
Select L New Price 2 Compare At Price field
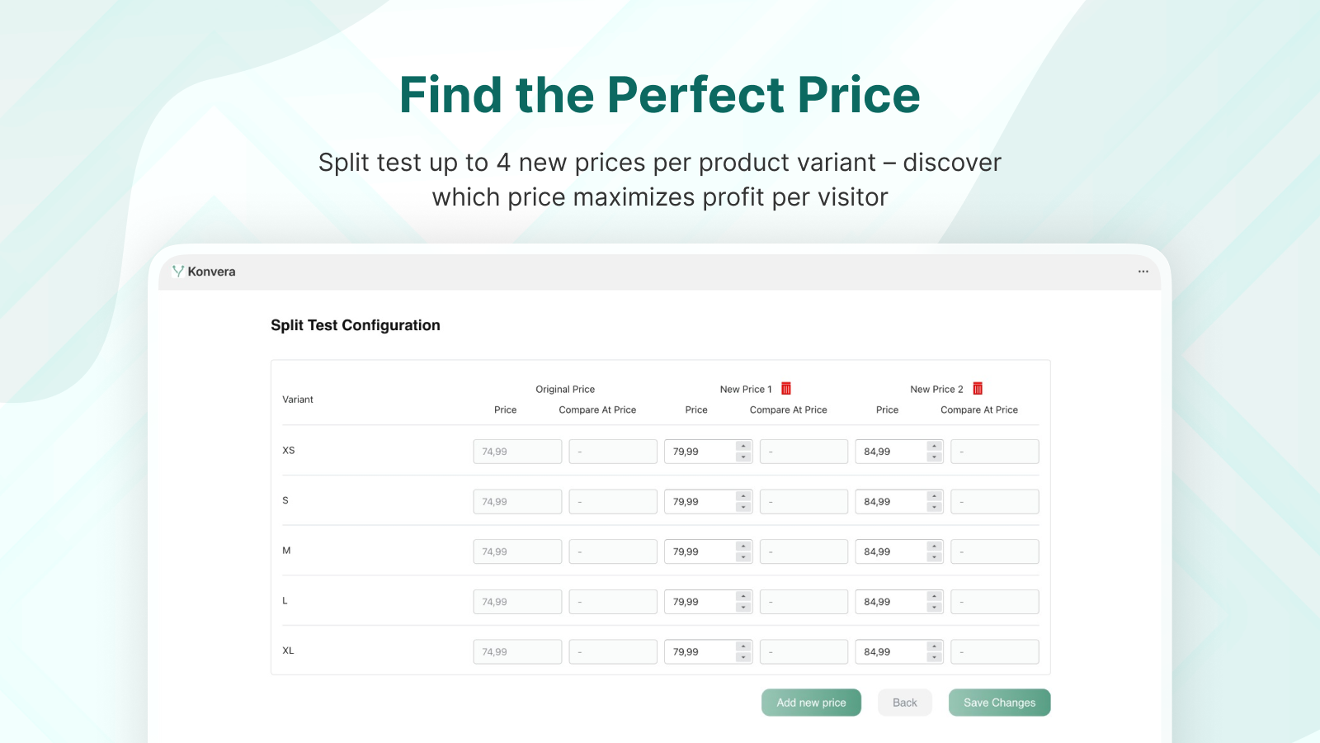[x=994, y=602]
